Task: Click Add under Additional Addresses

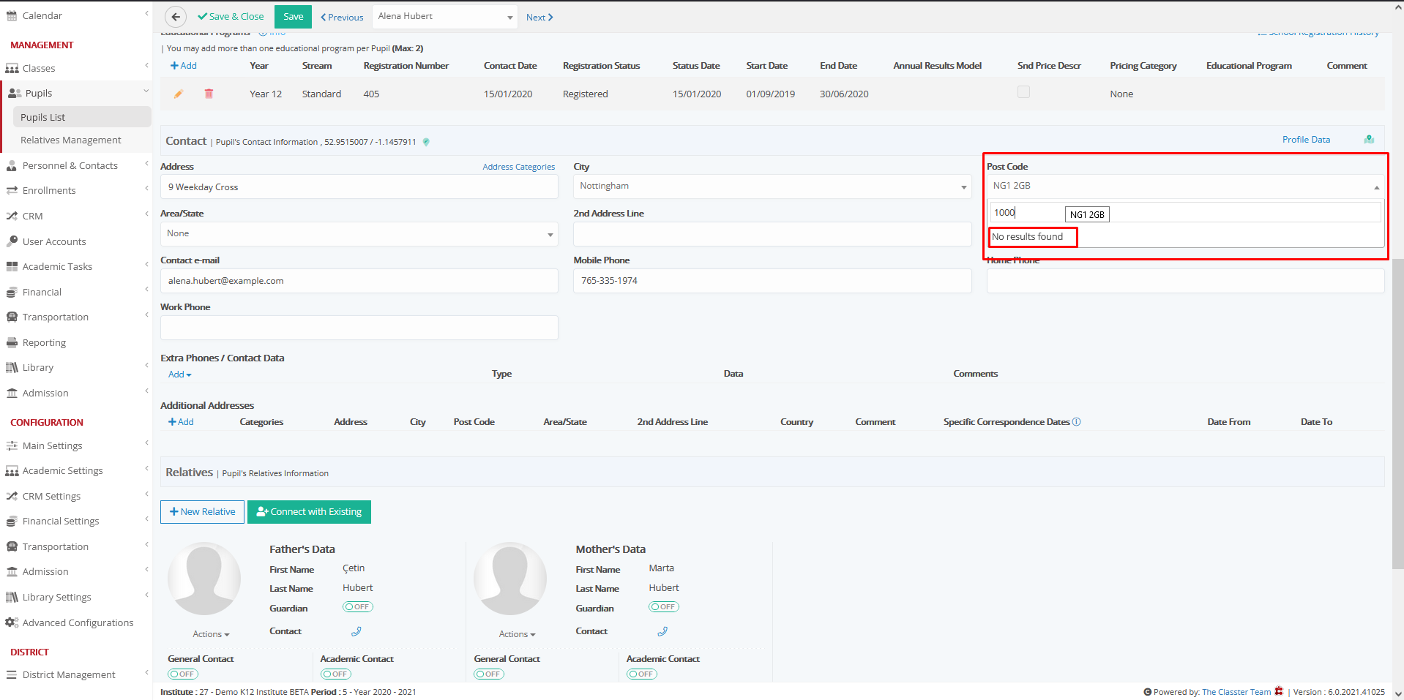Action: tap(181, 422)
